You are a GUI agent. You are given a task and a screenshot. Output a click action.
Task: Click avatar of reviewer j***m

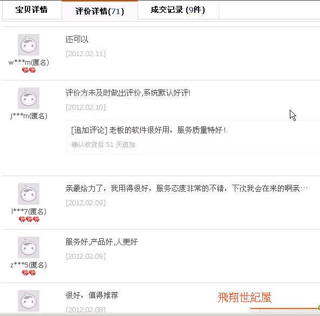tap(29, 98)
